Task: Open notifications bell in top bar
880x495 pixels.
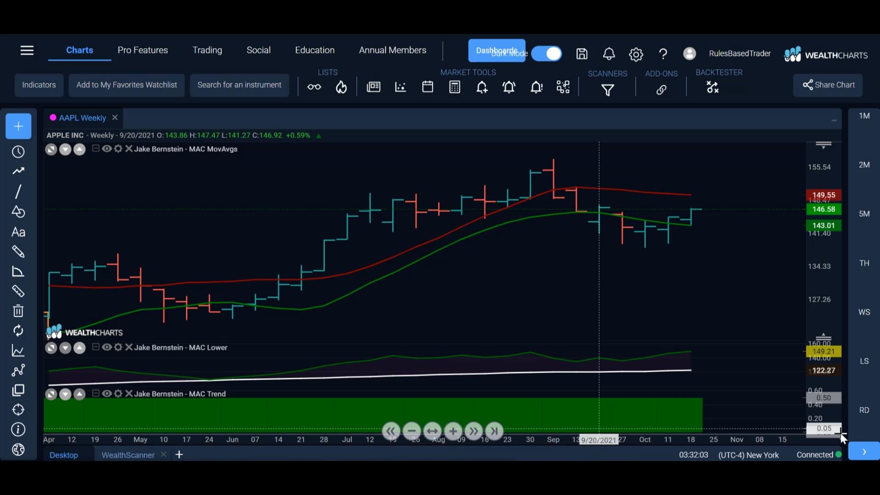Action: [x=609, y=54]
